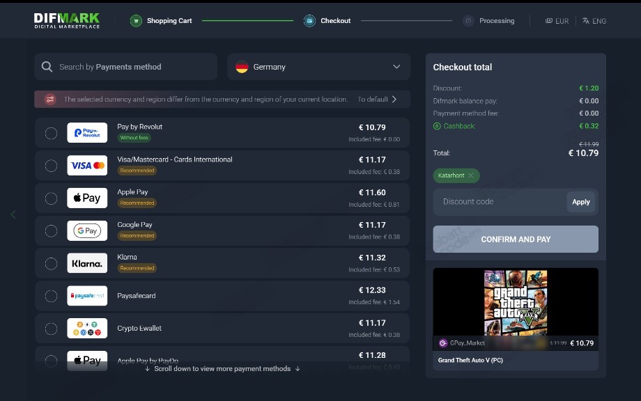Click the GPay_Market seller icon
Image resolution: width=641 pixels, height=401 pixels.
tap(443, 343)
